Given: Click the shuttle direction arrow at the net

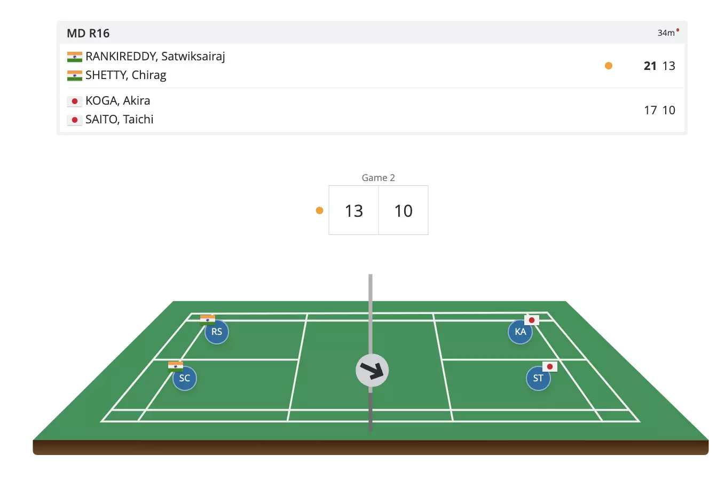Looking at the screenshot, I should click(x=372, y=370).
